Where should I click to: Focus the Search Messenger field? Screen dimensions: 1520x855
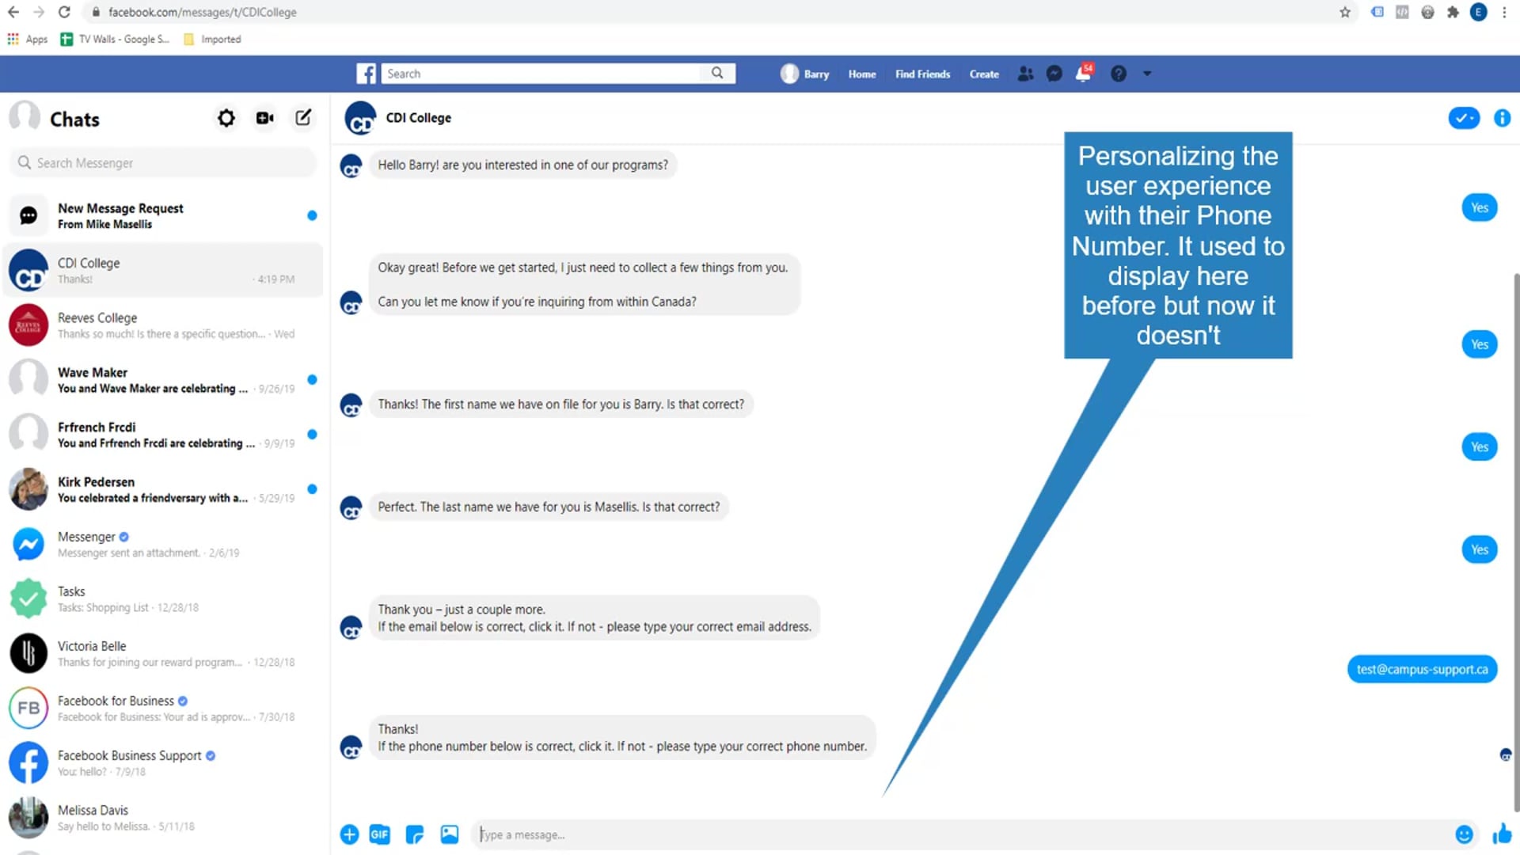pyautogui.click(x=162, y=162)
